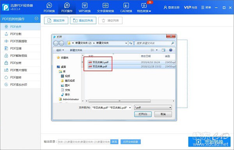Screen dimensions: 234x150
Task: Select PDF图片提取 in sidebar
Action: coord(20,70)
